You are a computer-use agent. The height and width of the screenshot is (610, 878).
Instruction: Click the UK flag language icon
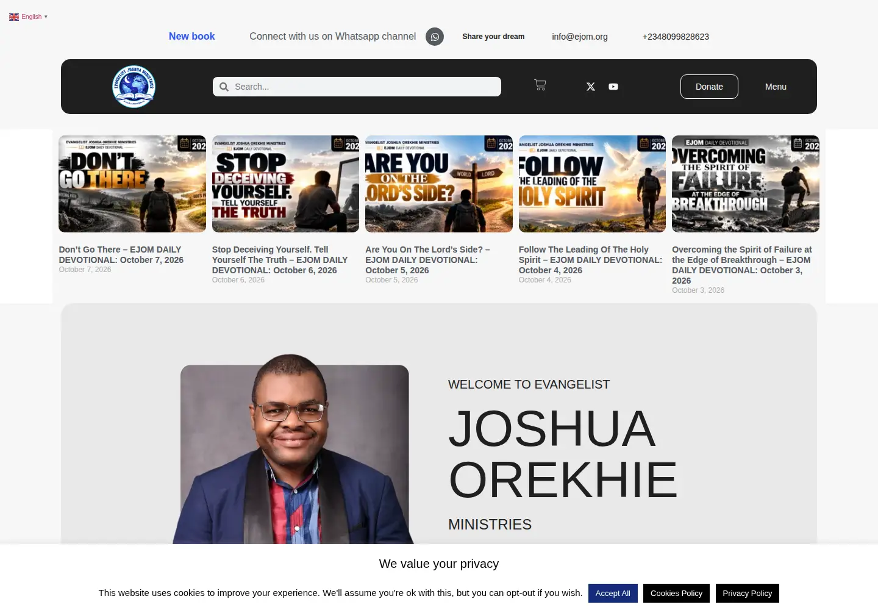click(14, 17)
